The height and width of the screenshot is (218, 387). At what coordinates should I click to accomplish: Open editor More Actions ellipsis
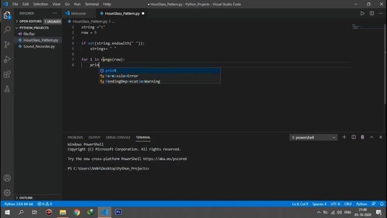click(381, 13)
